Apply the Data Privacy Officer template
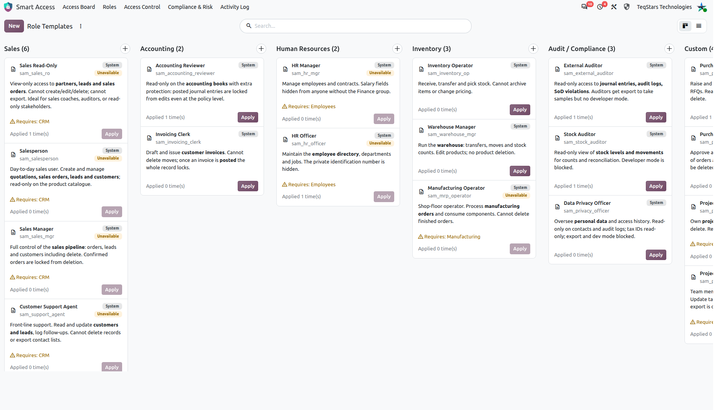The width and height of the screenshot is (715, 410). [656, 255]
